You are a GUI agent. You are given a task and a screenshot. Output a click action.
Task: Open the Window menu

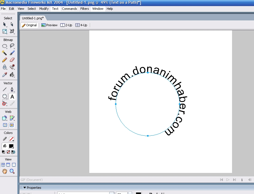(x=98, y=9)
